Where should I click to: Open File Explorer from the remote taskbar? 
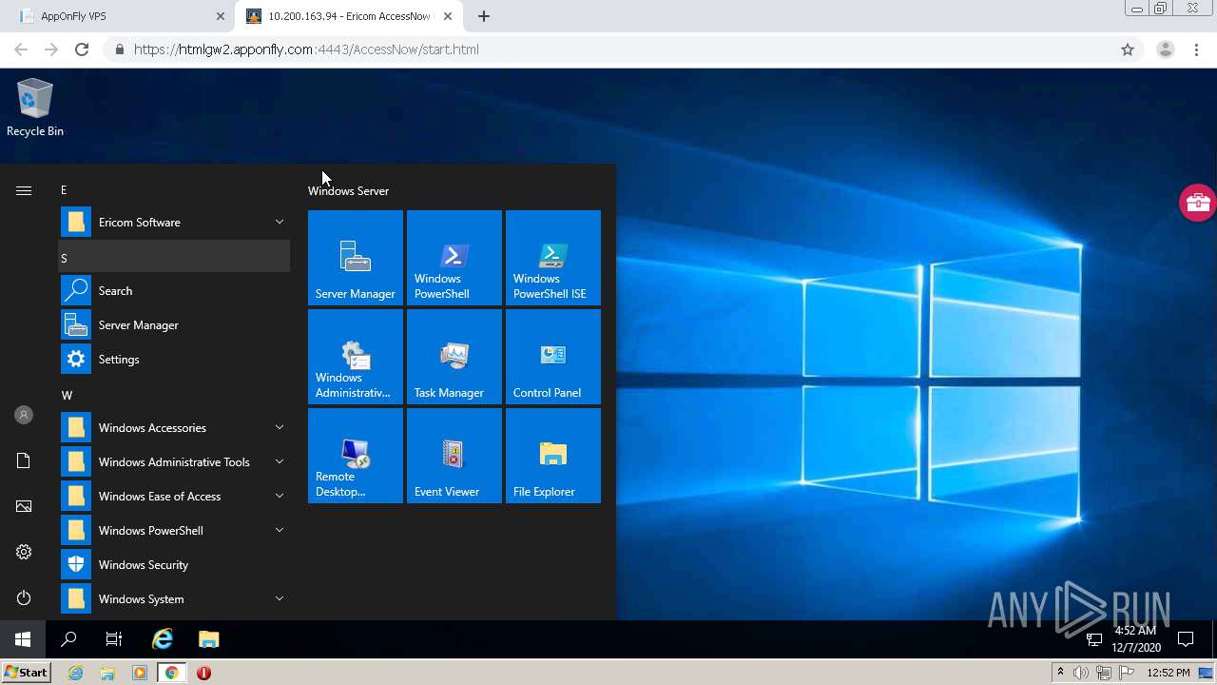(x=209, y=639)
